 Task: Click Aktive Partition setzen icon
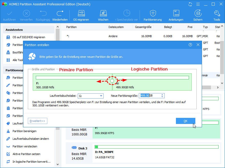[8, 154]
